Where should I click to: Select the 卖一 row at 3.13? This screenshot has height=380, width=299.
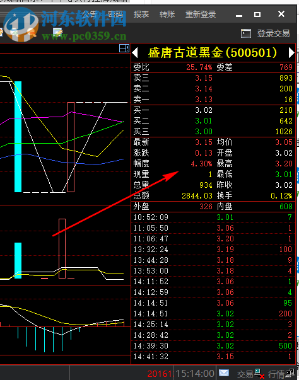point(213,99)
